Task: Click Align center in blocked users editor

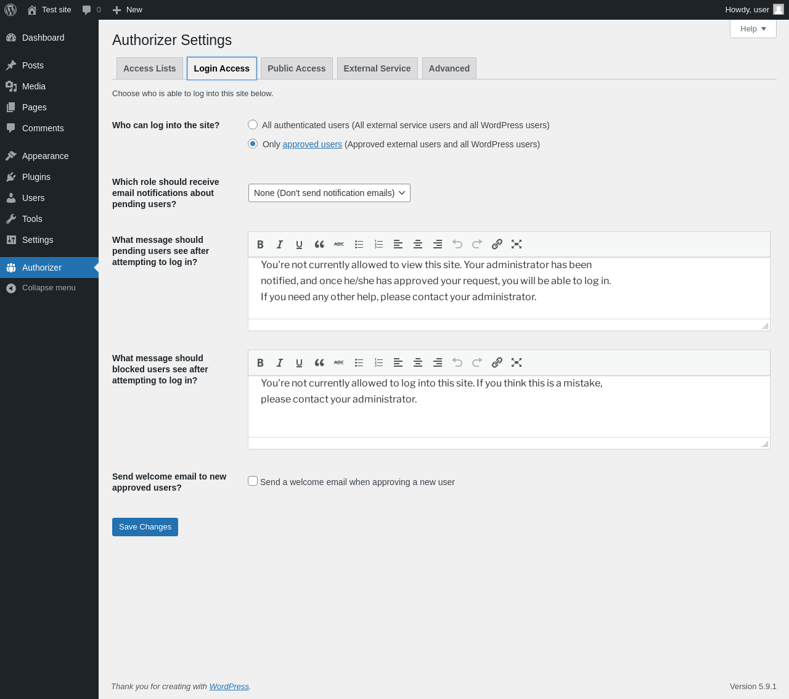Action: (x=418, y=363)
